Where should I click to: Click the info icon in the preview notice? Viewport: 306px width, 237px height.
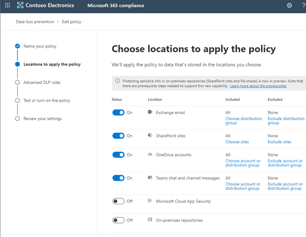coord(117,81)
